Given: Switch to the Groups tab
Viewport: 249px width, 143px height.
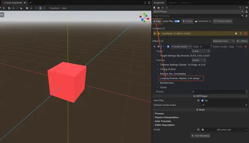Looking at the screenshot, I should point(185,3).
